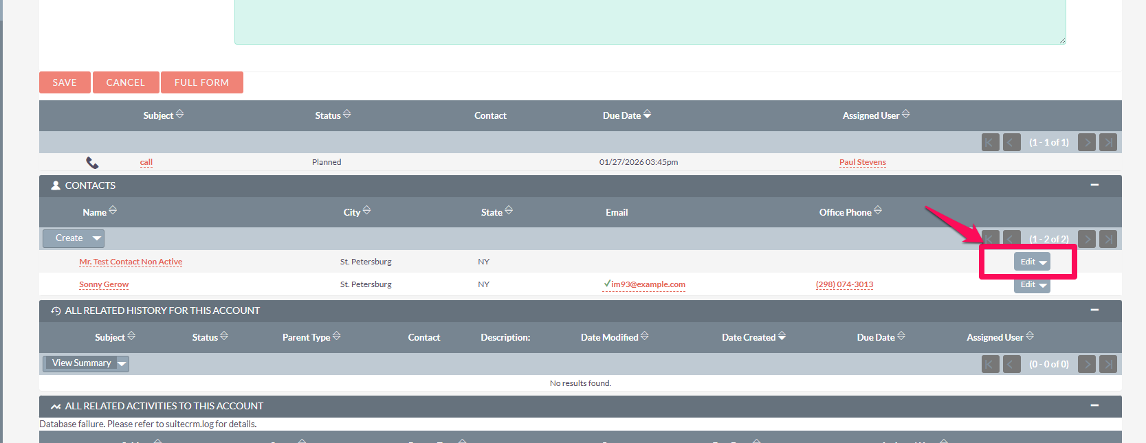
Task: Click the phone icon beside the call row
Action: [92, 163]
